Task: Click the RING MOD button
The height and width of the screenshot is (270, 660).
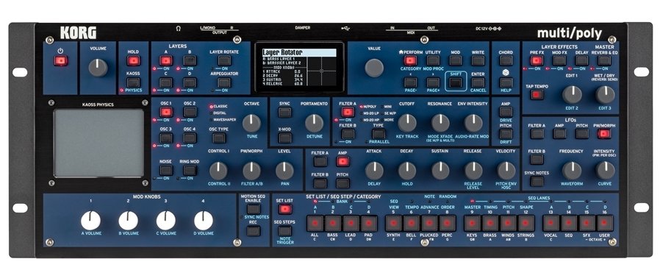Action: tap(190, 170)
